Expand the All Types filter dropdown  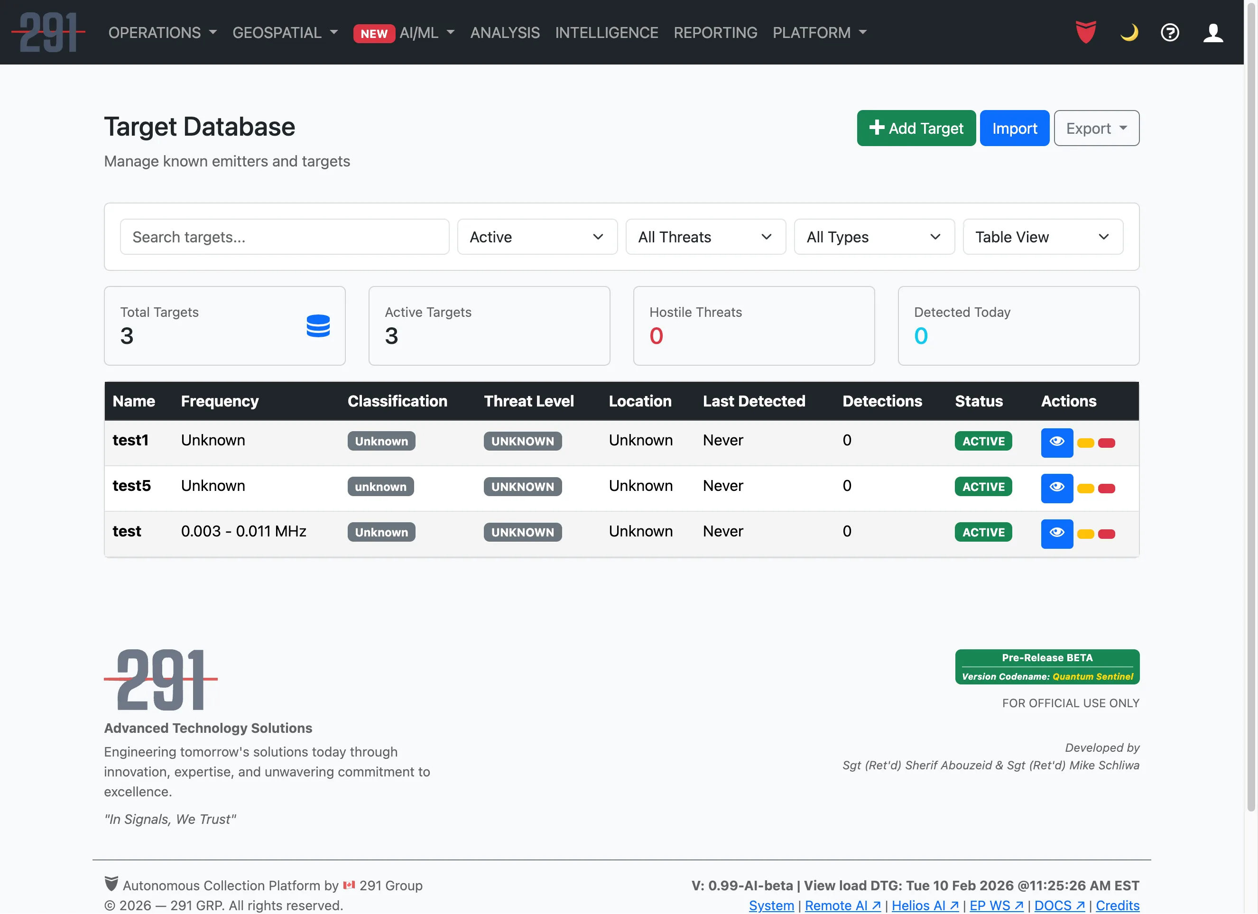tap(874, 237)
